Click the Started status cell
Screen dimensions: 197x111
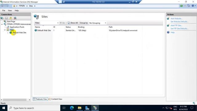(70, 31)
